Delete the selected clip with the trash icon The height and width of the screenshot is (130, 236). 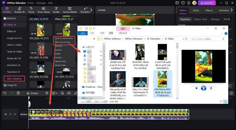18,93
